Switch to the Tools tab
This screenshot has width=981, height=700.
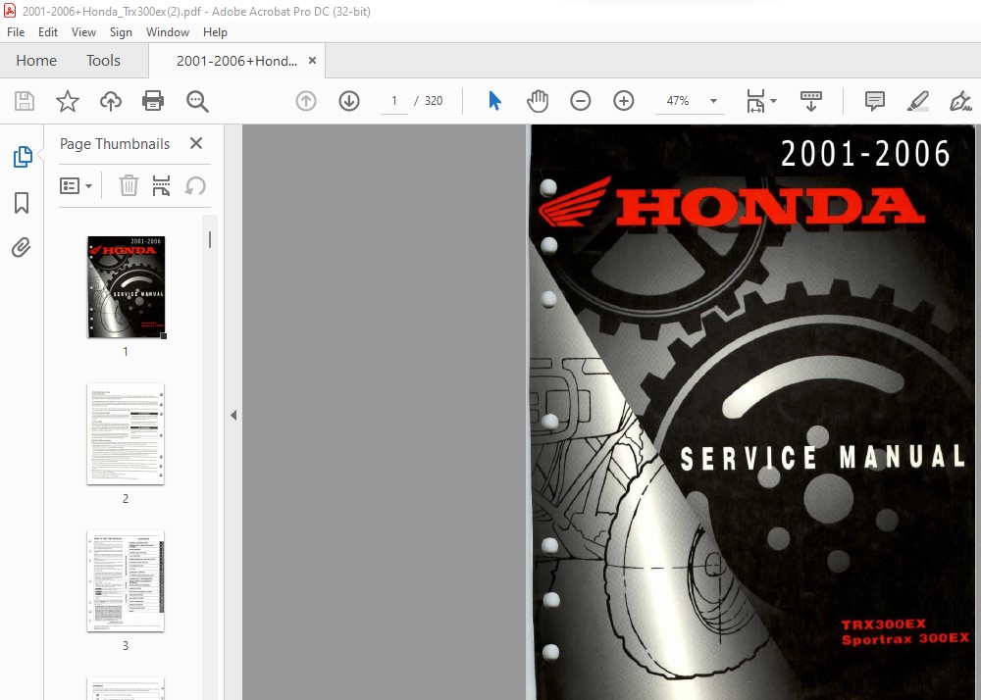point(103,61)
